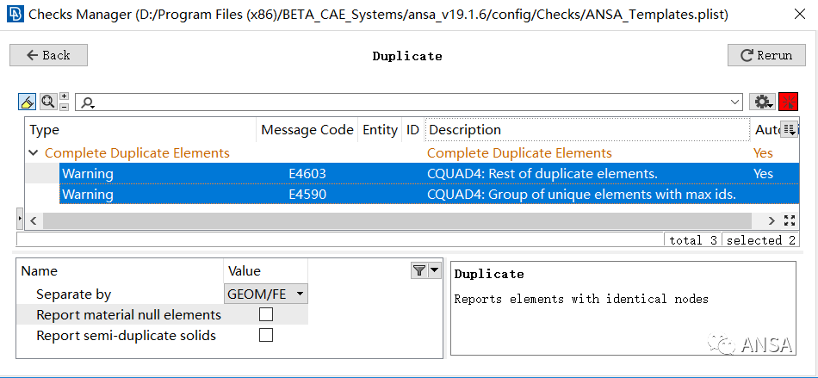
Task: Click the orange Complete Duplicate Elements description text
Action: pyautogui.click(x=519, y=153)
